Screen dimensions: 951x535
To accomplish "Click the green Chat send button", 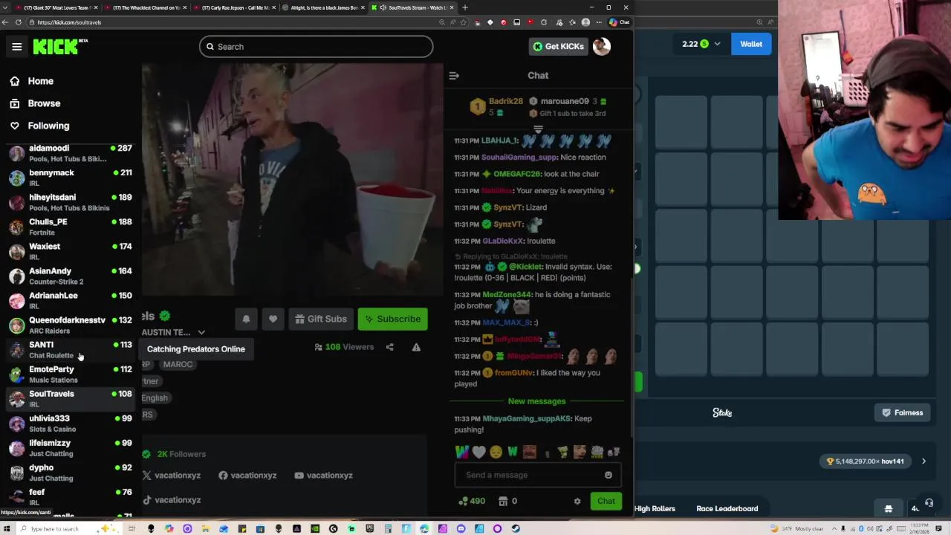I will coord(606,501).
